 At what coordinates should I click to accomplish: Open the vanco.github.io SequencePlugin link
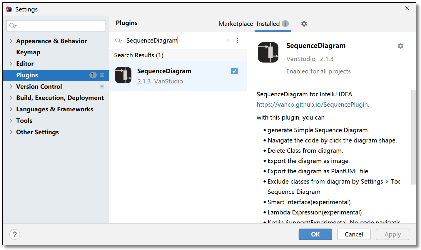(x=312, y=105)
